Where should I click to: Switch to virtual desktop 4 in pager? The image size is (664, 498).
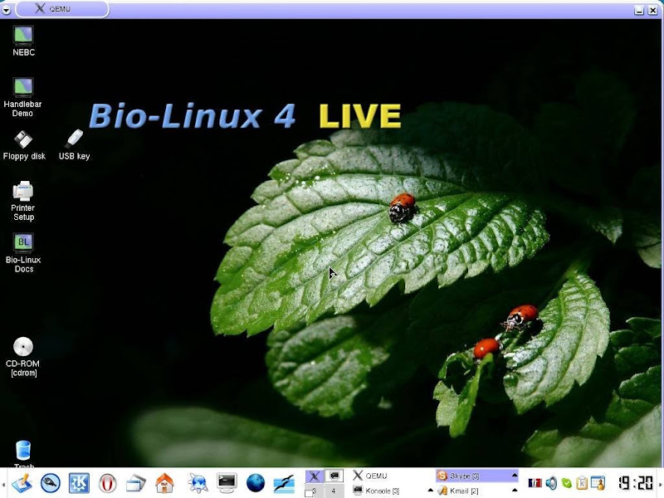(334, 491)
